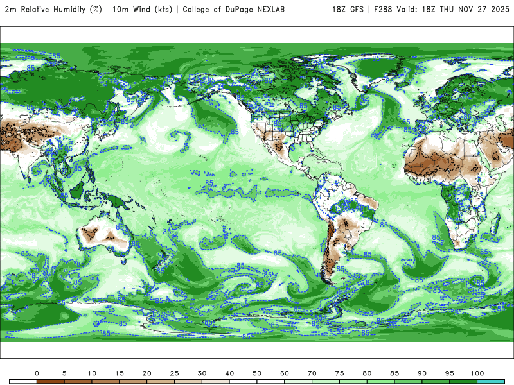
Task: Click the '50' label on the color scale
Action: pyautogui.click(x=257, y=373)
